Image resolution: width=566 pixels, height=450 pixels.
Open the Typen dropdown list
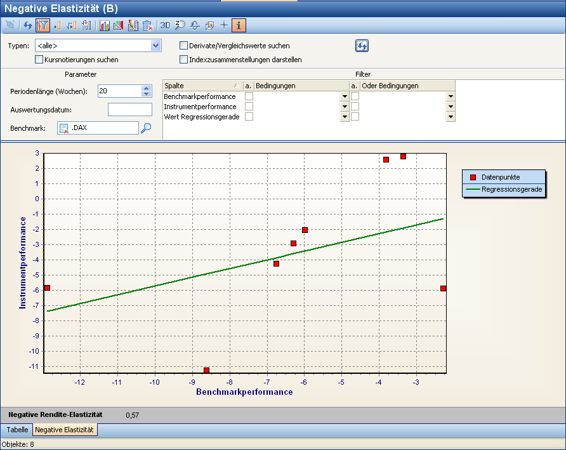coord(155,46)
